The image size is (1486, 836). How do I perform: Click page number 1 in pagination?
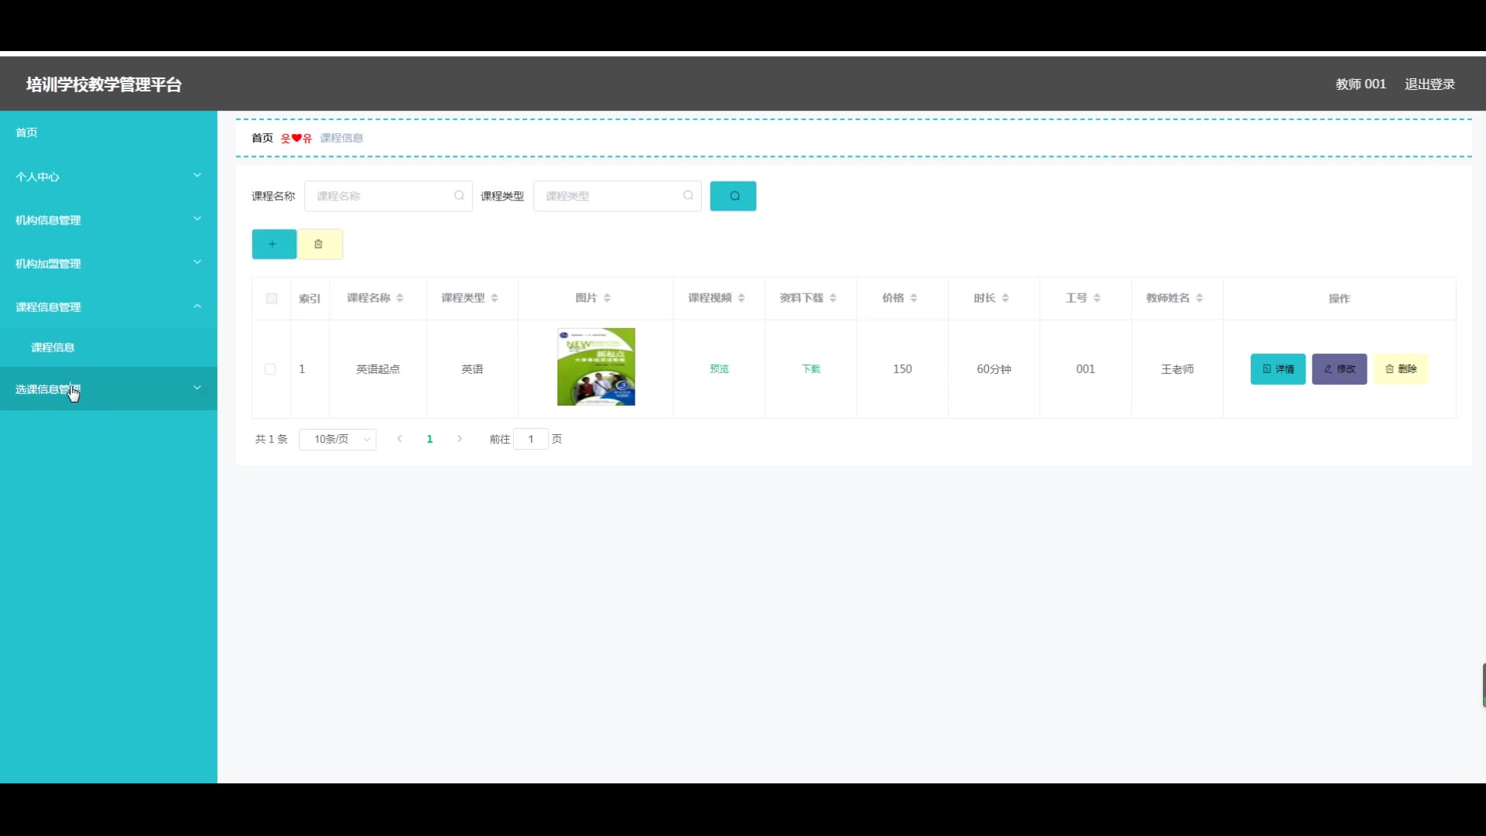click(430, 439)
